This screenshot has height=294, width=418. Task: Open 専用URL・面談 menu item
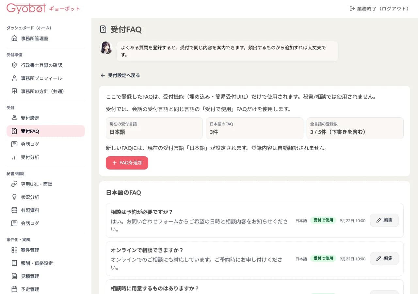click(x=46, y=184)
